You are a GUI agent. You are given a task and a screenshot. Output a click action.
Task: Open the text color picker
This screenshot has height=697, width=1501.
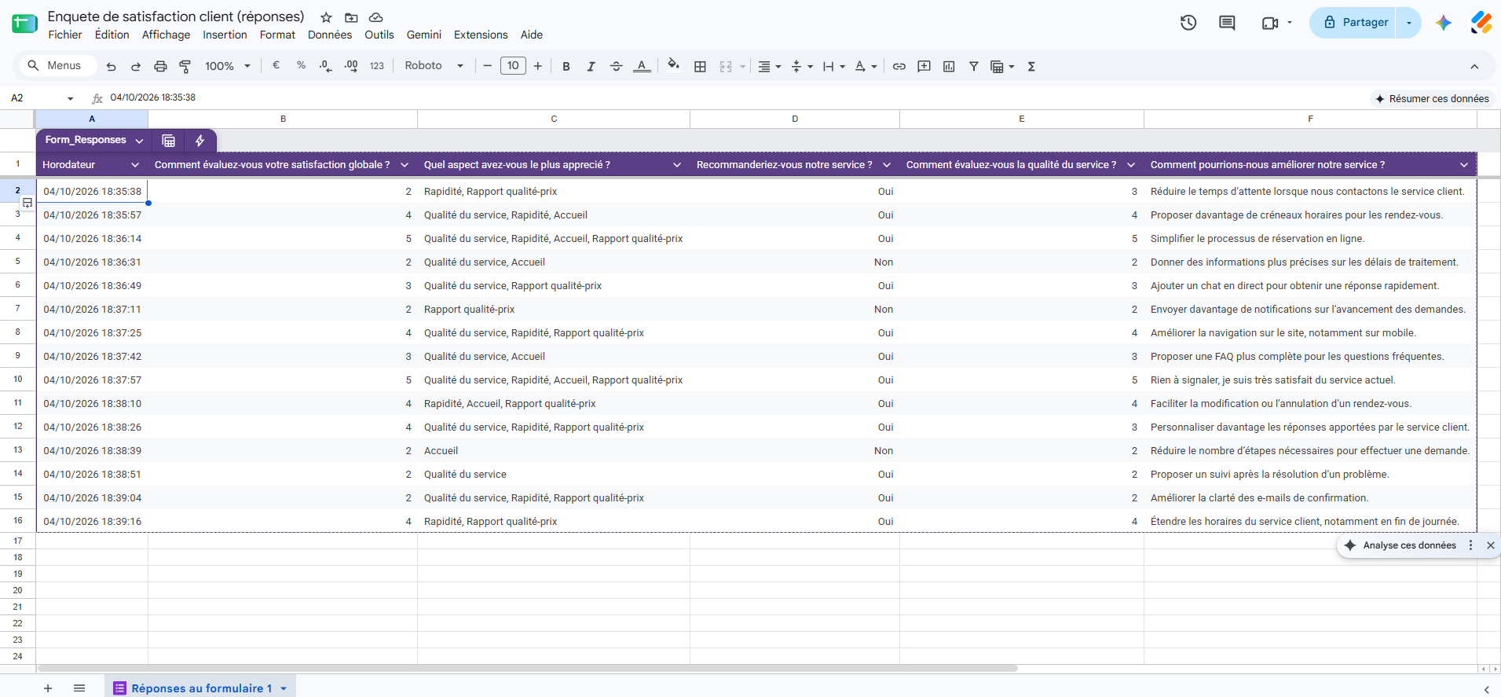tap(642, 67)
